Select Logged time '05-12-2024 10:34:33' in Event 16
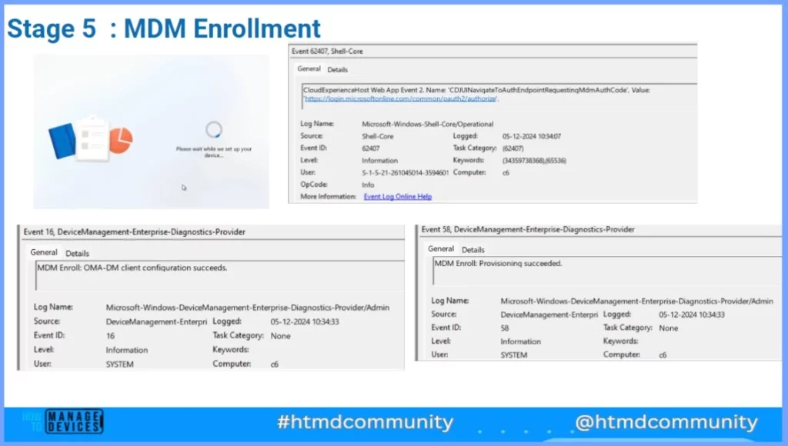This screenshot has height=446, width=788. [305, 321]
